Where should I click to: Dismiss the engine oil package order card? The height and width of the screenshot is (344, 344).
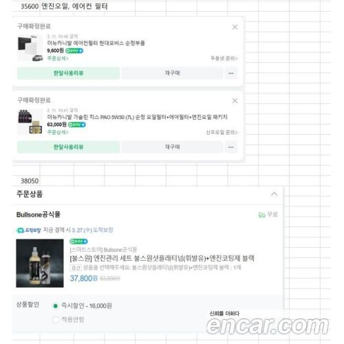[235, 100]
